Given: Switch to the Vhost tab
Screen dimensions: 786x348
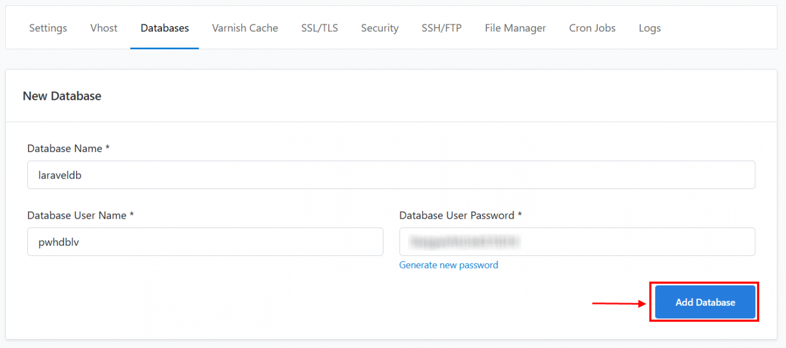Looking at the screenshot, I should (x=104, y=28).
